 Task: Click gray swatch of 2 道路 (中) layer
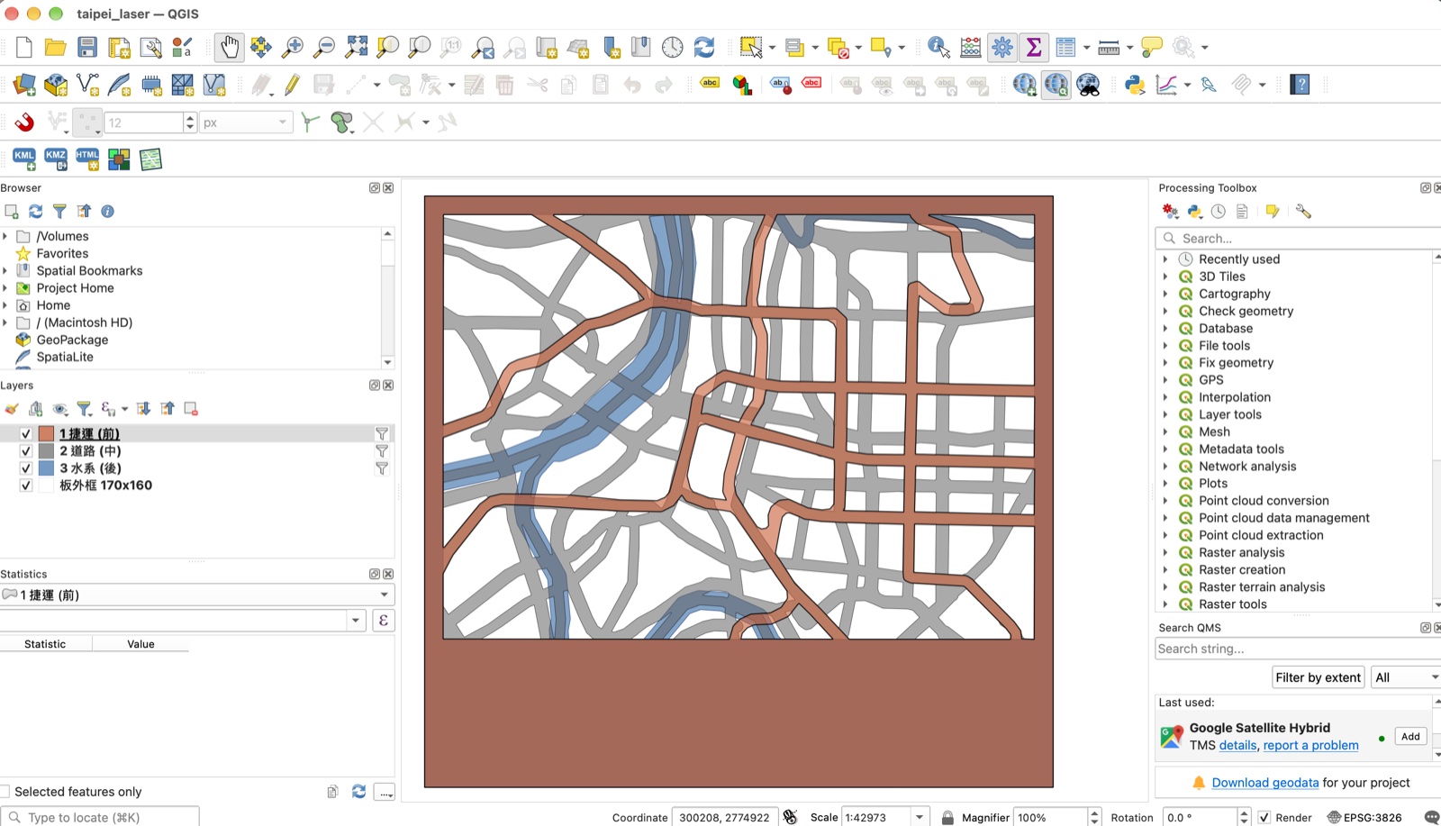46,451
